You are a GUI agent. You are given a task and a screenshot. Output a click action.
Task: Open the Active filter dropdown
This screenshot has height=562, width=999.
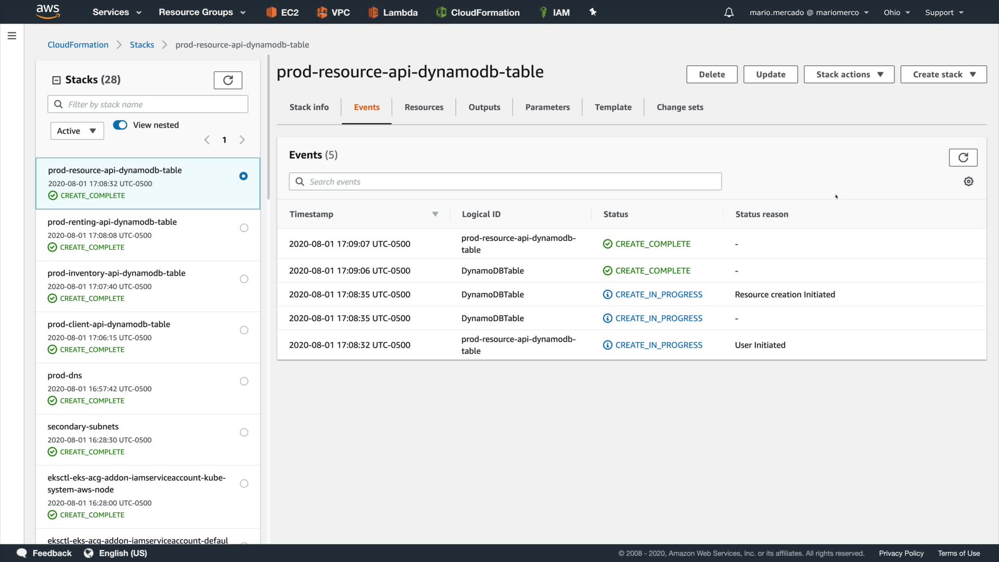[x=77, y=131]
